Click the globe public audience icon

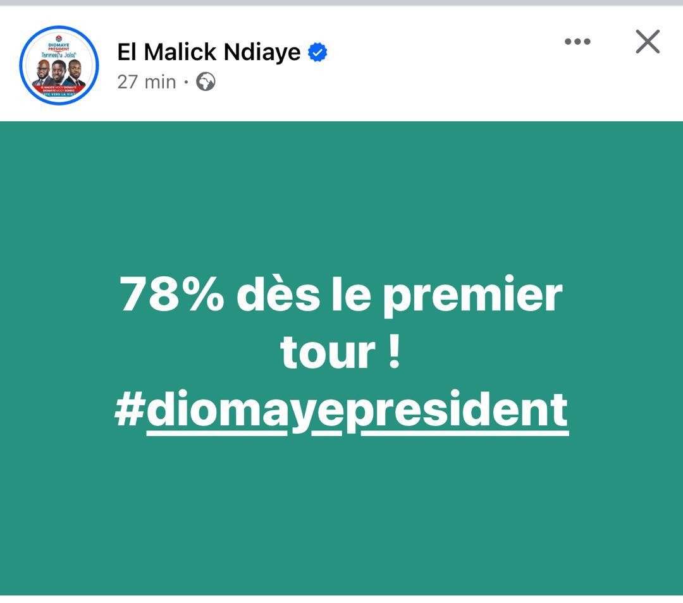[x=206, y=82]
